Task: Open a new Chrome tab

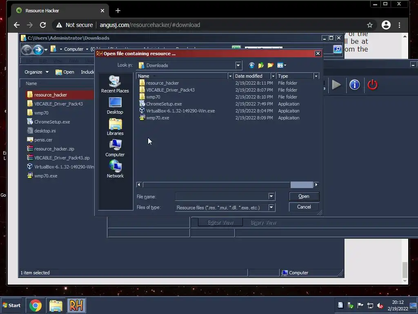Action: pos(118,11)
